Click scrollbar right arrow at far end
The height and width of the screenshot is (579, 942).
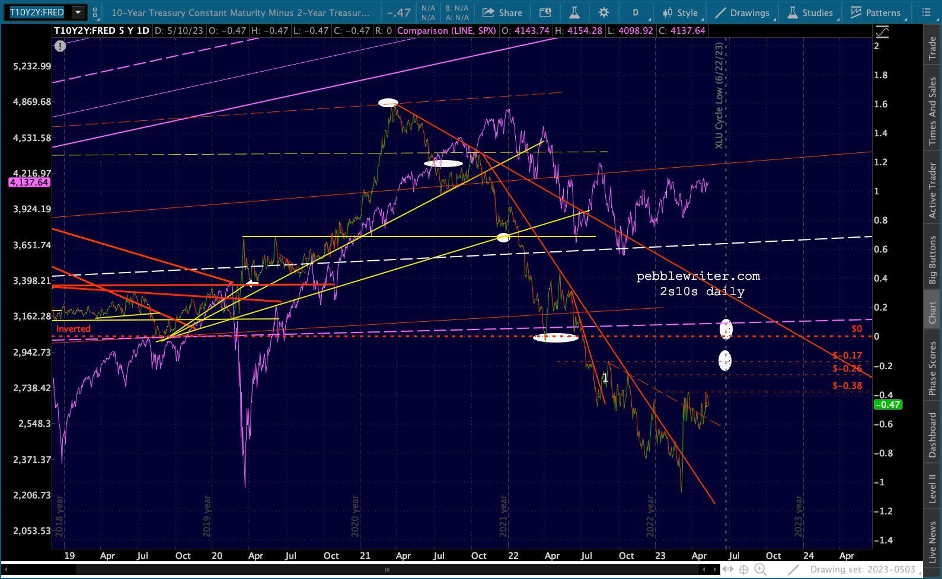(x=715, y=570)
